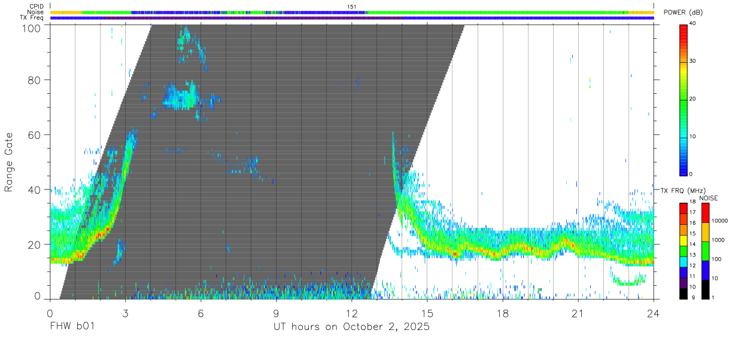The height and width of the screenshot is (339, 735).
Task: Click the 10 label on power scale
Action: click(x=693, y=137)
